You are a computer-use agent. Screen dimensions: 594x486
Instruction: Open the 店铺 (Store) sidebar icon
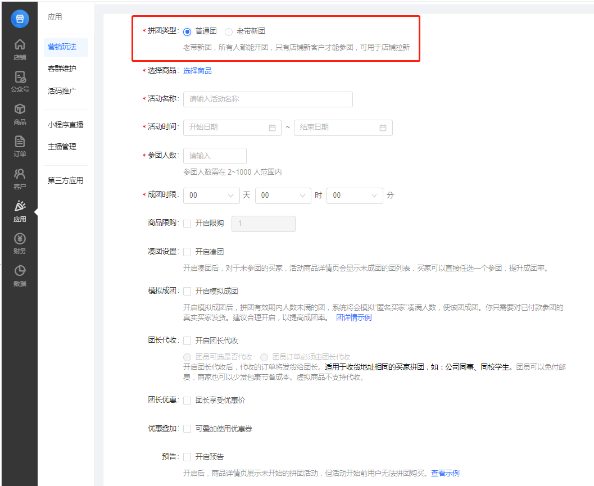20,49
